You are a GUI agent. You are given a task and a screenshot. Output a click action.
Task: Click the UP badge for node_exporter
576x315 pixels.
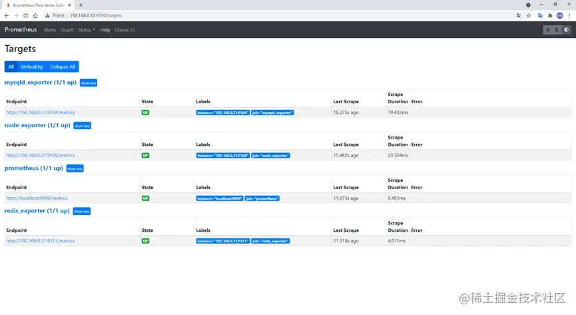(145, 155)
